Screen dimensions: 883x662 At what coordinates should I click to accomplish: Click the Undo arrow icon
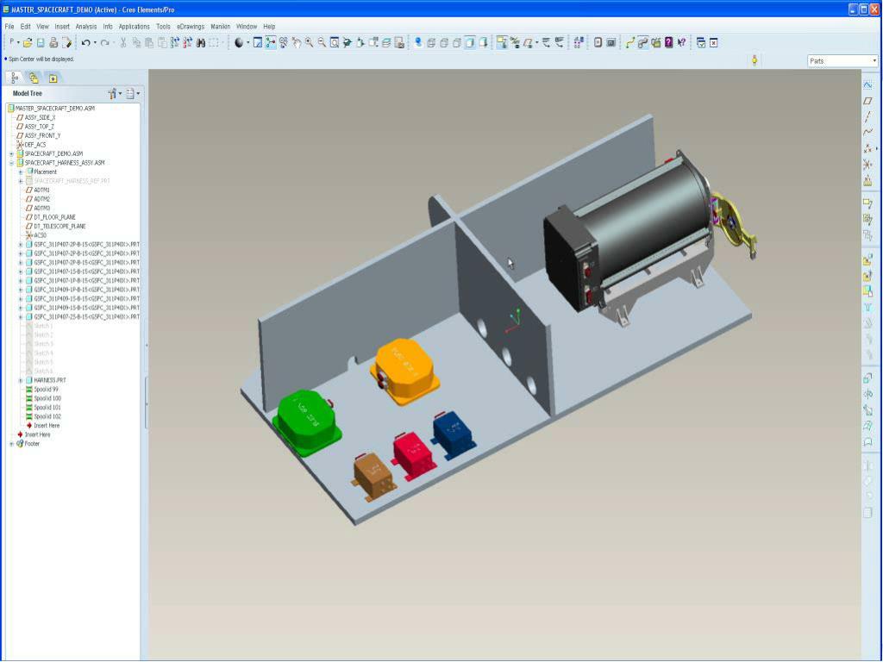pos(85,42)
